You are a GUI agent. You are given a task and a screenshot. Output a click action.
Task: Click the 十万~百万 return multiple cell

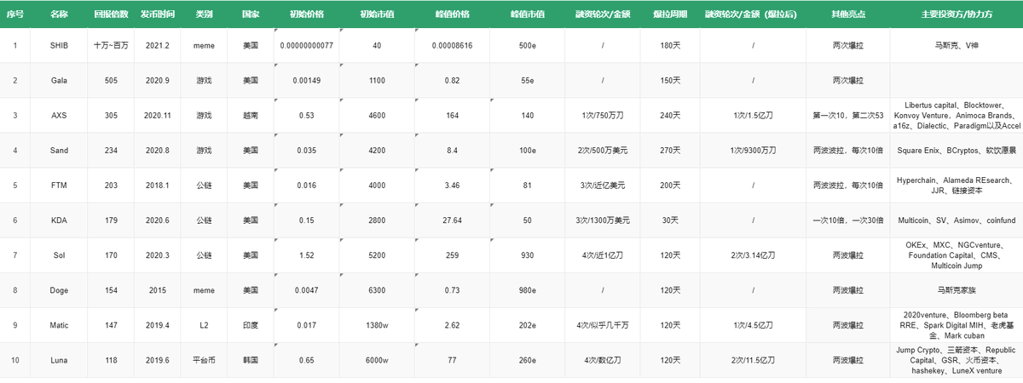click(112, 45)
